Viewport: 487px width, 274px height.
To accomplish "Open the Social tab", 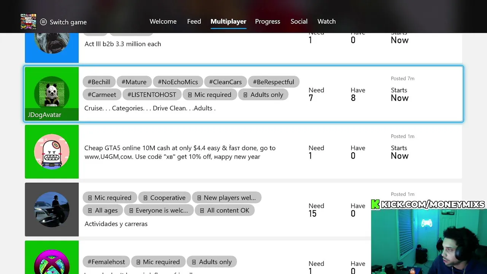I will tap(299, 21).
